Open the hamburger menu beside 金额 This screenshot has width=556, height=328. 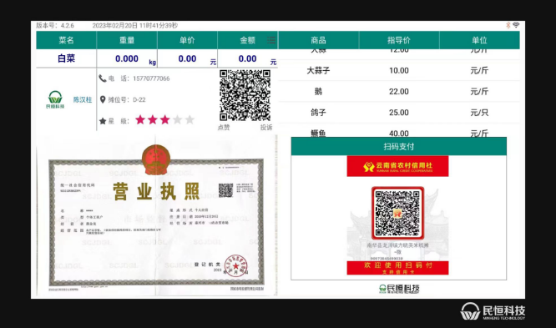tap(271, 40)
